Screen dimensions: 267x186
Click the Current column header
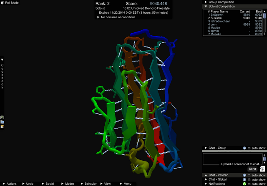[x=245, y=12]
